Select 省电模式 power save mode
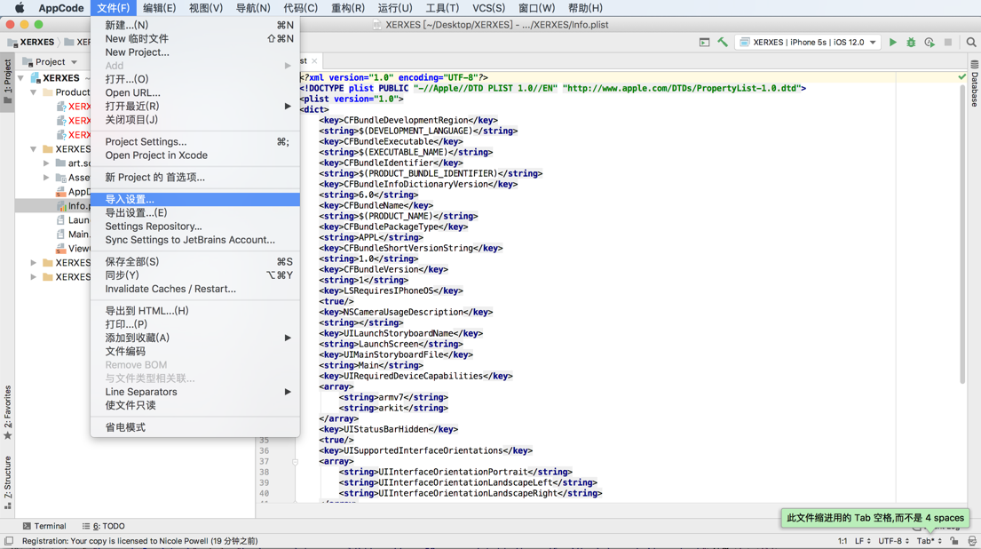Viewport: 981px width, 549px height. [195, 427]
